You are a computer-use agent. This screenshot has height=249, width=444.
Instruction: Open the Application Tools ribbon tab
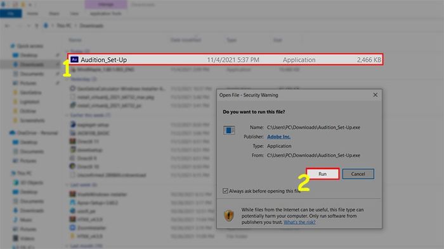(x=105, y=13)
